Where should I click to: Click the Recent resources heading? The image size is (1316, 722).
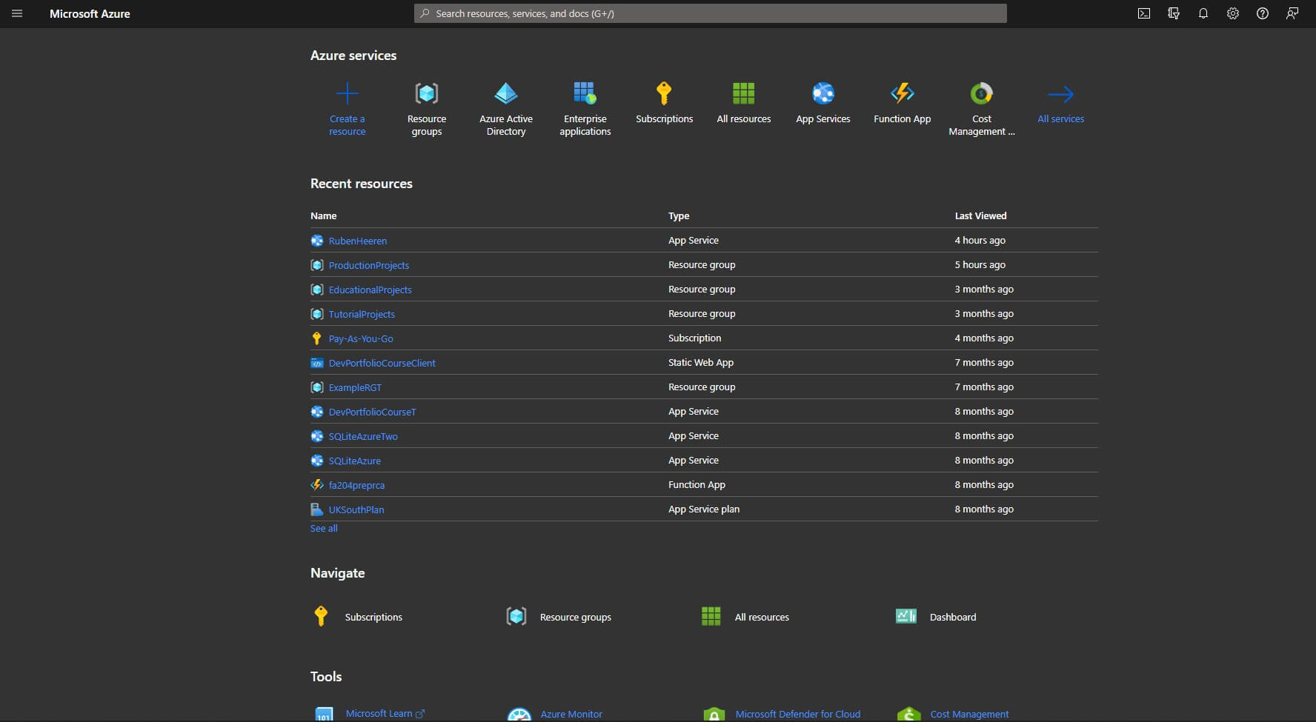click(362, 184)
